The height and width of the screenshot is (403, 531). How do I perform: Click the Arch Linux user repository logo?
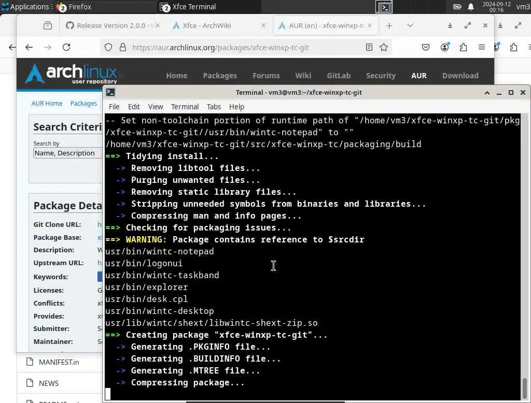click(x=71, y=74)
